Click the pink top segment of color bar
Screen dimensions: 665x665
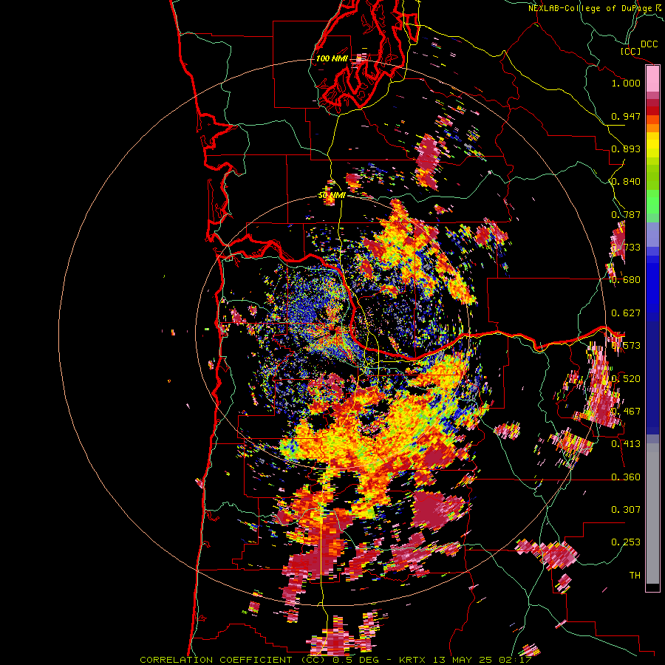tap(652, 78)
